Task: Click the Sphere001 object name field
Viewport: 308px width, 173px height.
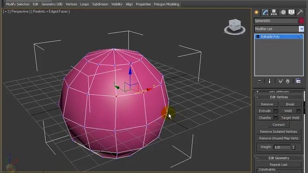Action: coord(276,21)
